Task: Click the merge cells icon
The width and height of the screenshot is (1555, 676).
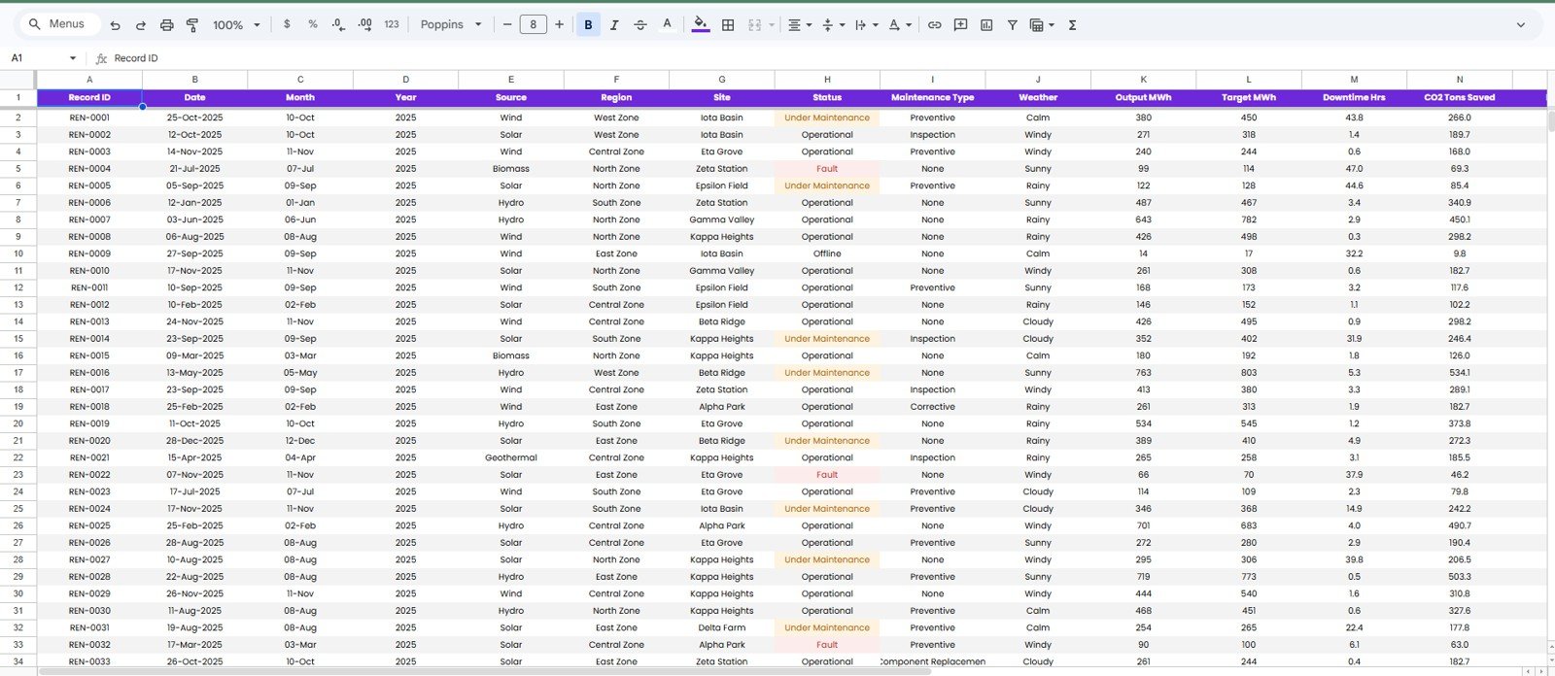Action: point(754,25)
